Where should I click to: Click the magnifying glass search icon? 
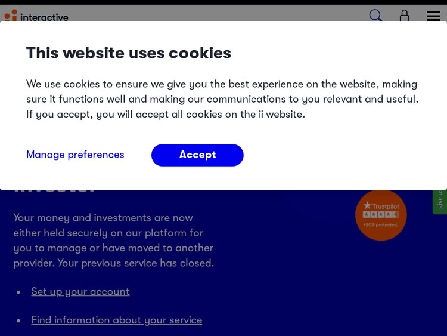coord(375,15)
